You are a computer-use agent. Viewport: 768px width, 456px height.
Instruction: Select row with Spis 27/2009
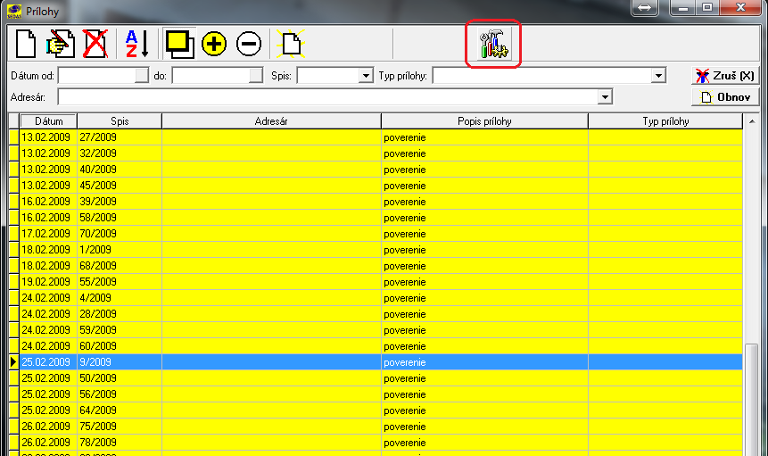(x=376, y=137)
